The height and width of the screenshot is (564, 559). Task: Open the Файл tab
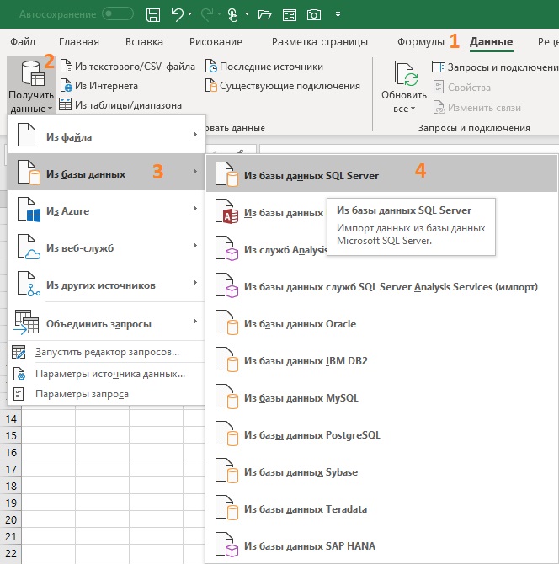pos(23,42)
